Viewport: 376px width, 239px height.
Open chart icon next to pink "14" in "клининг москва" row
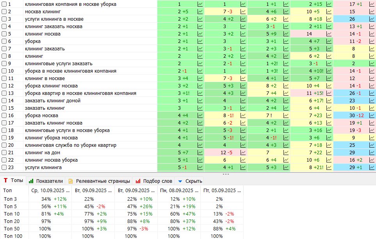[329, 34]
